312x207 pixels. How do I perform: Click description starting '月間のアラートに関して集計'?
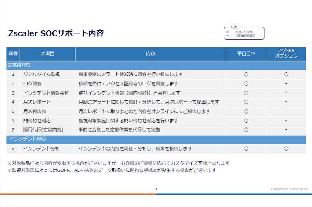coord(149,102)
